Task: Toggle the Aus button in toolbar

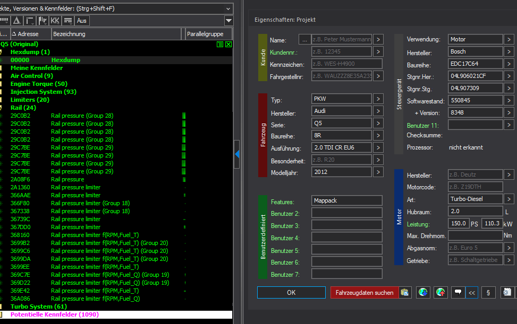Action: 82,21
